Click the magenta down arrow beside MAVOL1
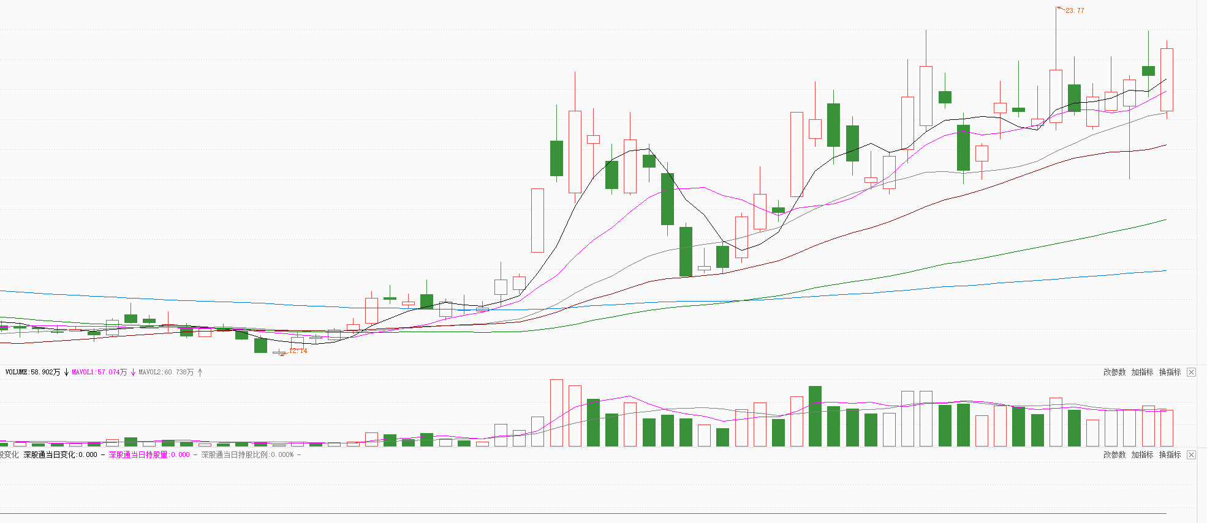The height and width of the screenshot is (523, 1207). (133, 372)
